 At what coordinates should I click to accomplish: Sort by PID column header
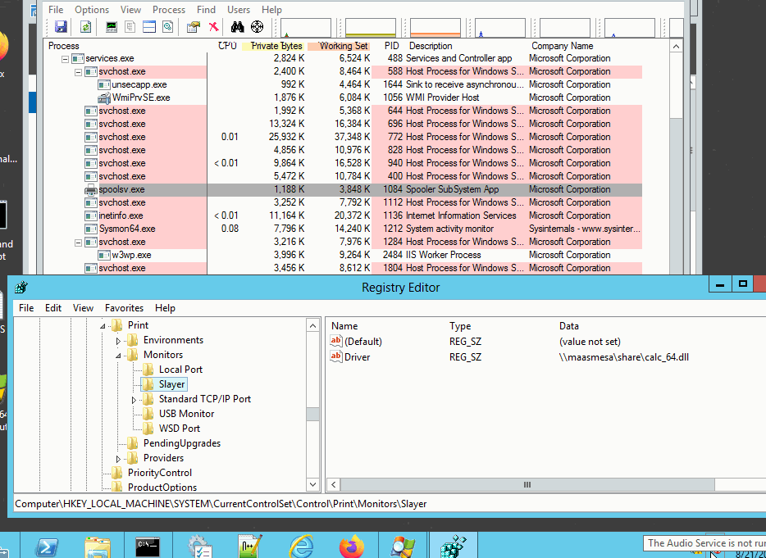(392, 46)
